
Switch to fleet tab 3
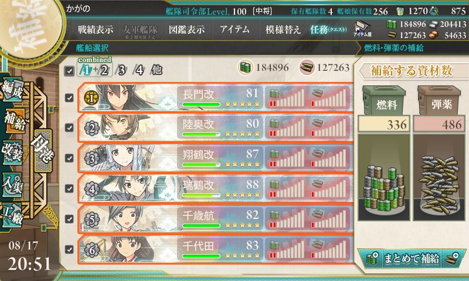(121, 70)
